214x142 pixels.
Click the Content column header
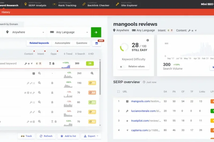point(29,54)
